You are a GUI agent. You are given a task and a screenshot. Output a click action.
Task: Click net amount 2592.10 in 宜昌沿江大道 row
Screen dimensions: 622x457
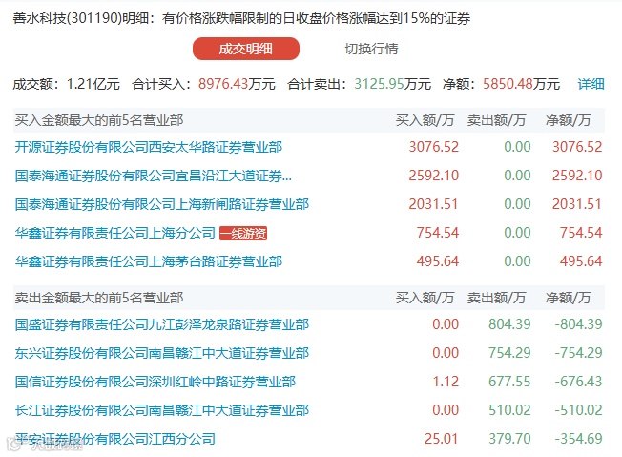click(x=577, y=176)
